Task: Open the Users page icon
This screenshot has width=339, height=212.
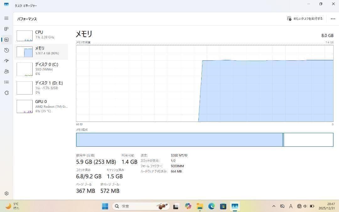Action: coord(6,72)
